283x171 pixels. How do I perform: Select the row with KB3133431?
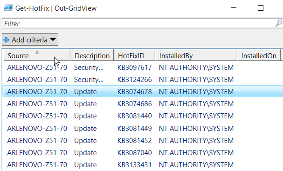coord(143,164)
